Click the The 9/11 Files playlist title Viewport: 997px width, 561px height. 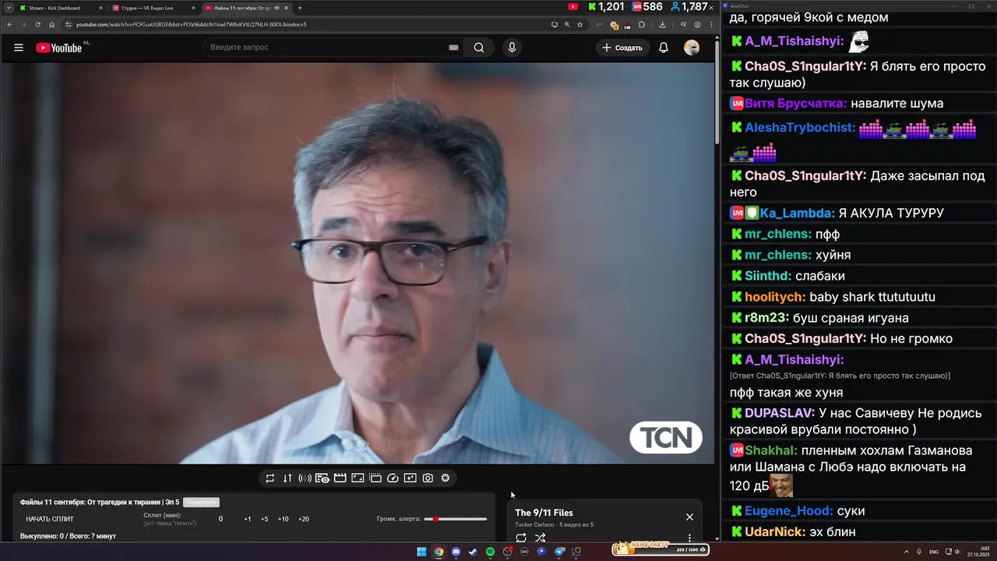pos(544,513)
